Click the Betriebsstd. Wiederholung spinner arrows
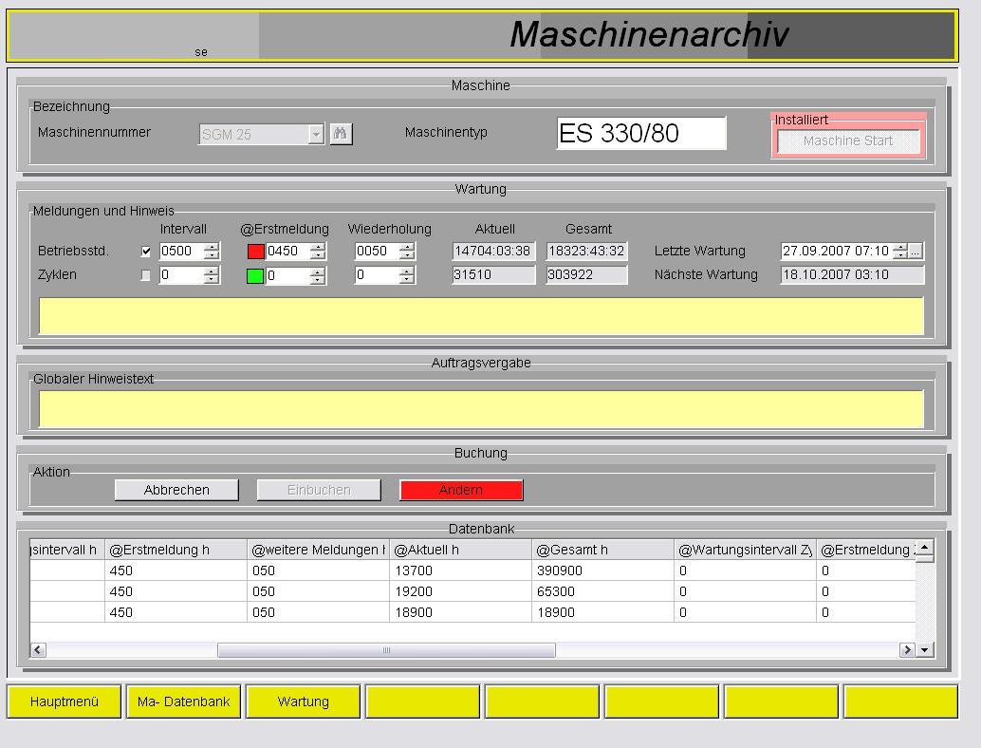The width and height of the screenshot is (981, 748). point(407,251)
